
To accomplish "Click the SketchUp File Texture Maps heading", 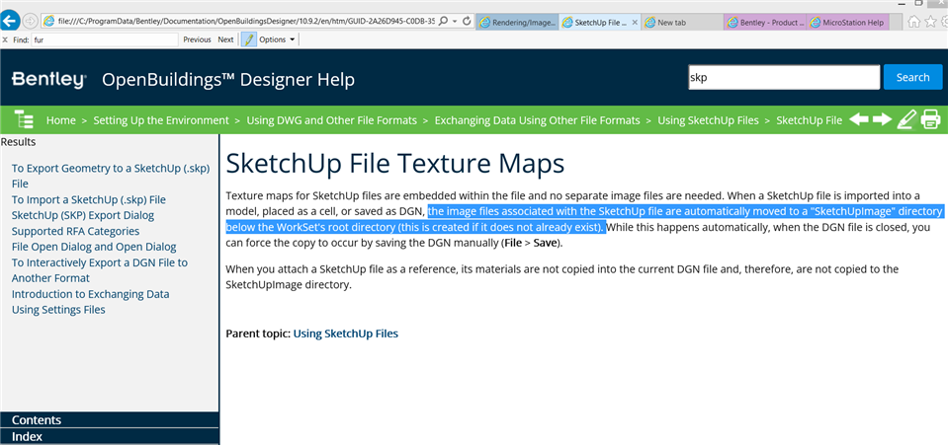I will pos(395,164).
